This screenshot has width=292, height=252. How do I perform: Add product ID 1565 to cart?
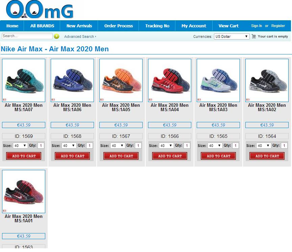[218, 156]
